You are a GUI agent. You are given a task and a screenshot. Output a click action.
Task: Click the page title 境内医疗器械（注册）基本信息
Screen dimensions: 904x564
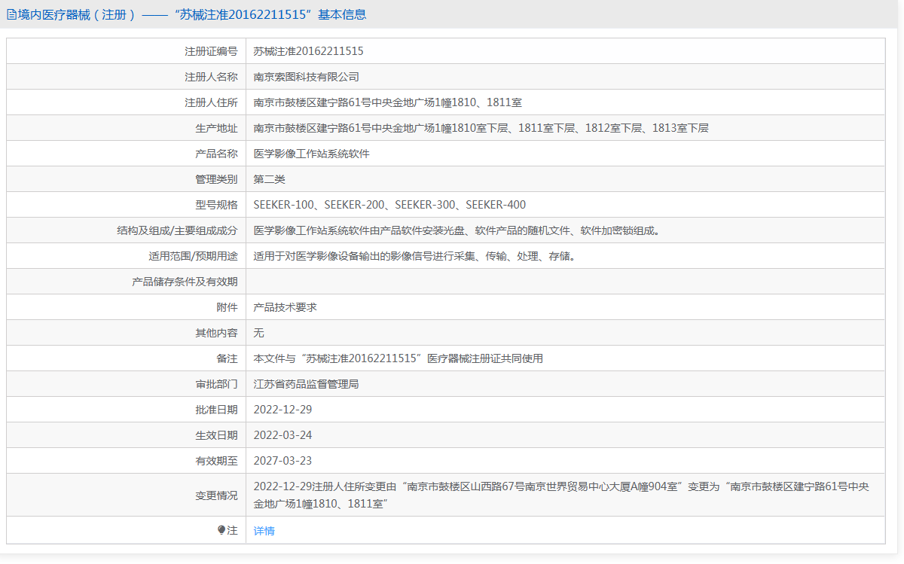[191, 14]
